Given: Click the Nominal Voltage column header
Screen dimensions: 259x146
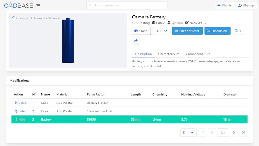Looking at the screenshot, I should 193,94.
